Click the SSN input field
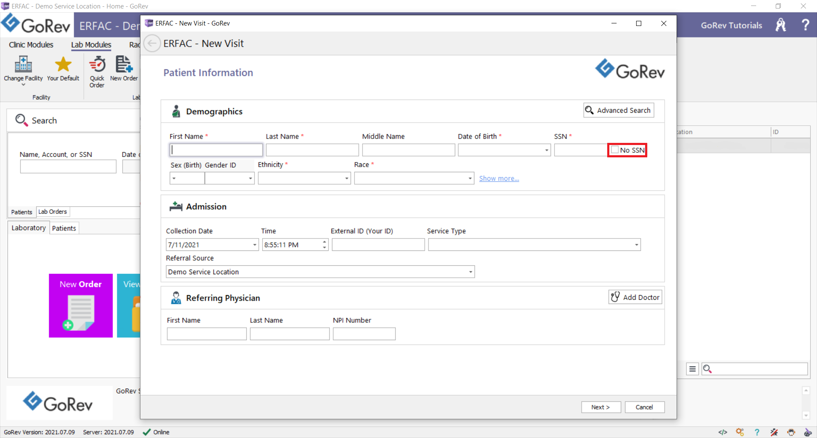Image resolution: width=817 pixels, height=438 pixels. click(x=581, y=150)
